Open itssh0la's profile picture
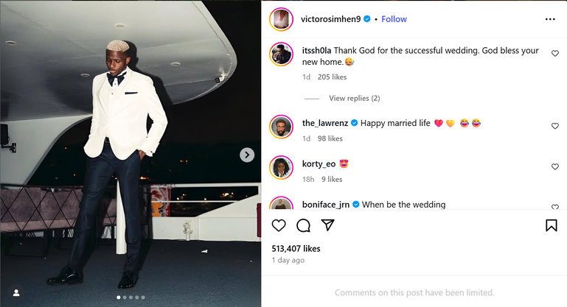 coord(282,54)
